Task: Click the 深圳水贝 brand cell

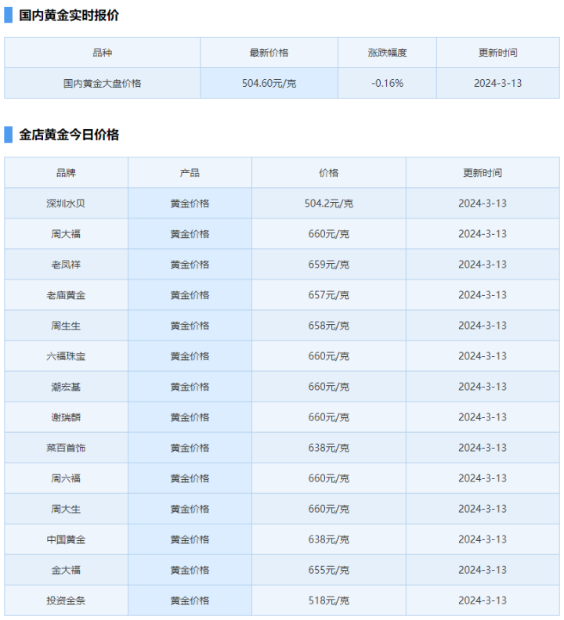Action: point(66,204)
